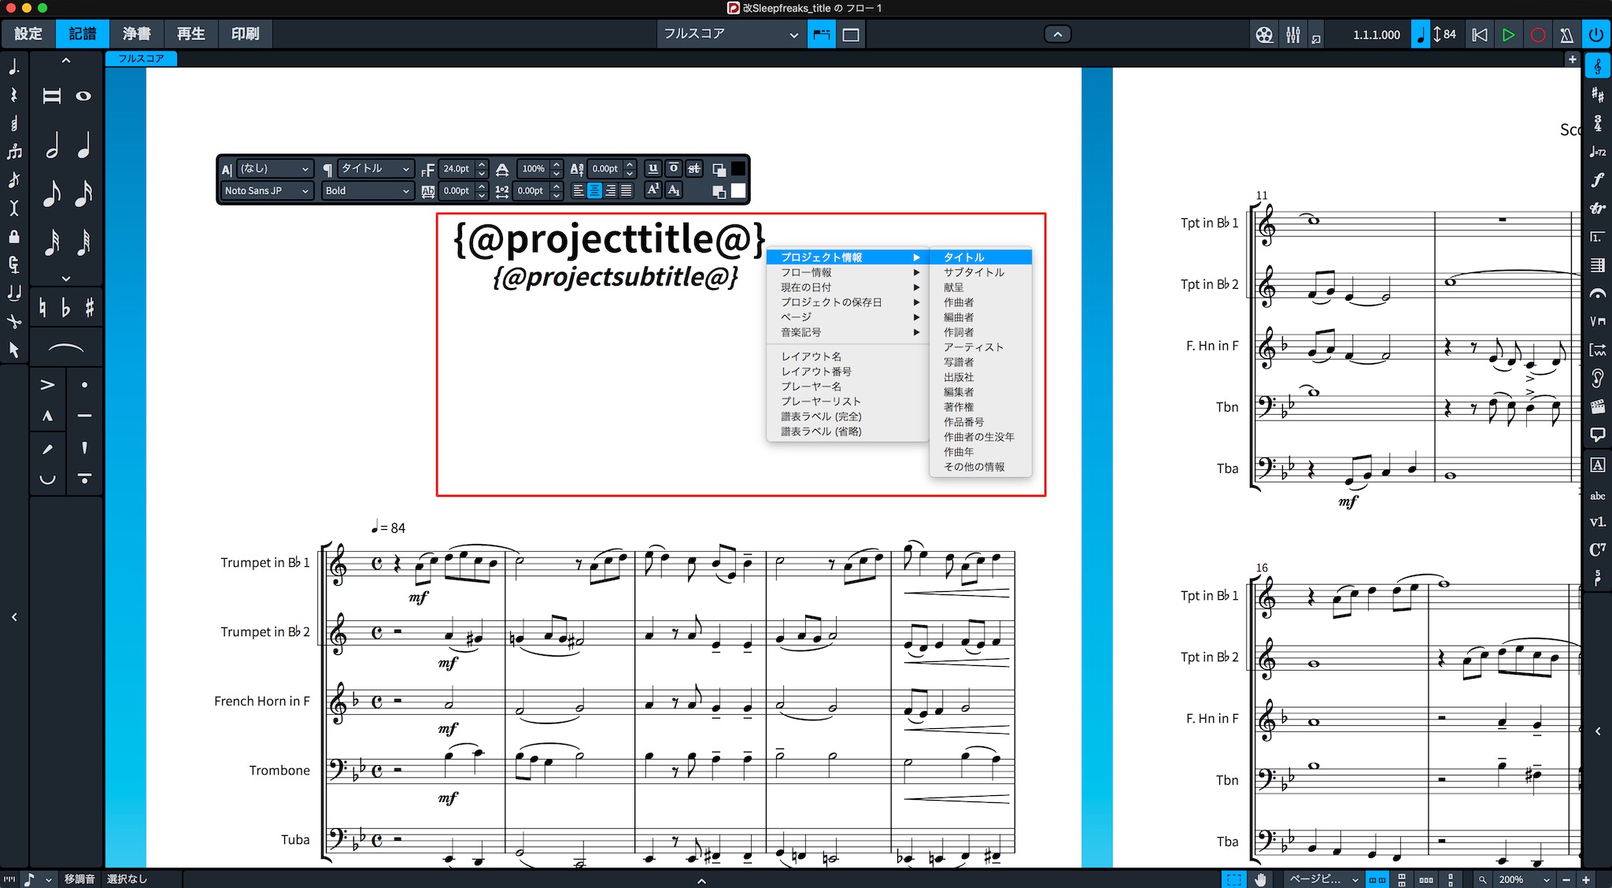Select the half note duration
1612x888 pixels.
[52, 145]
